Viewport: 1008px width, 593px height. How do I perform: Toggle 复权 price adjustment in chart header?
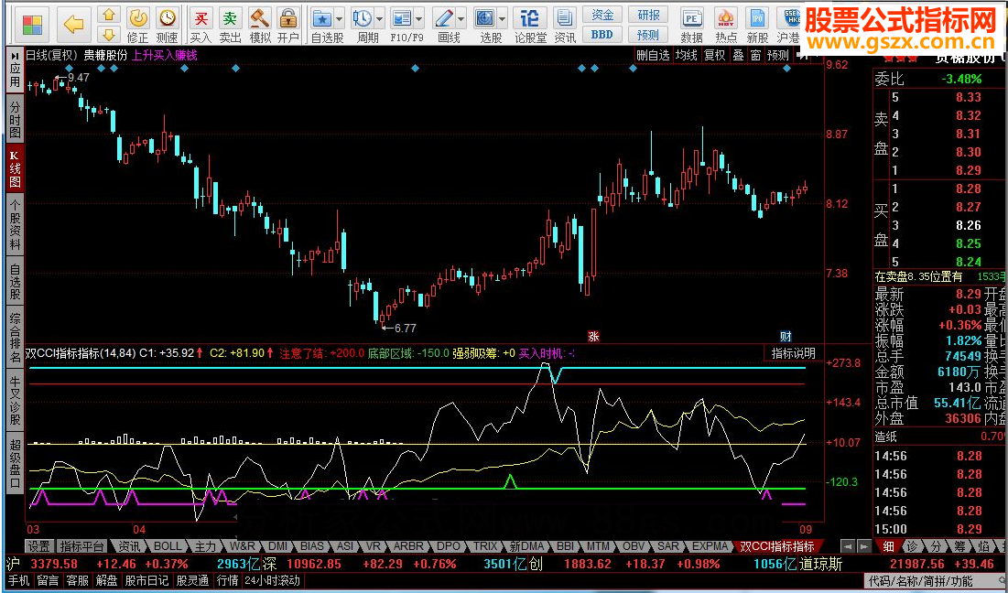(x=714, y=55)
